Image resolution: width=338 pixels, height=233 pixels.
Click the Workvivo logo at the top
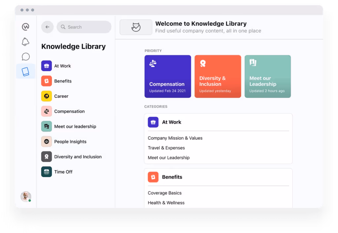25,27
